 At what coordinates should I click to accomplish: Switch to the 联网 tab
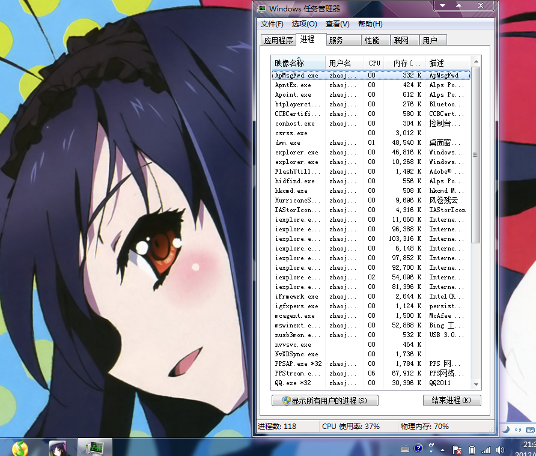404,40
